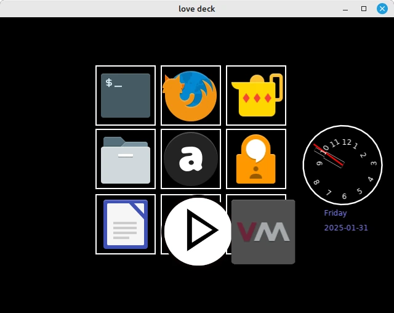Open the orange padlock chat icon

pos(256,159)
